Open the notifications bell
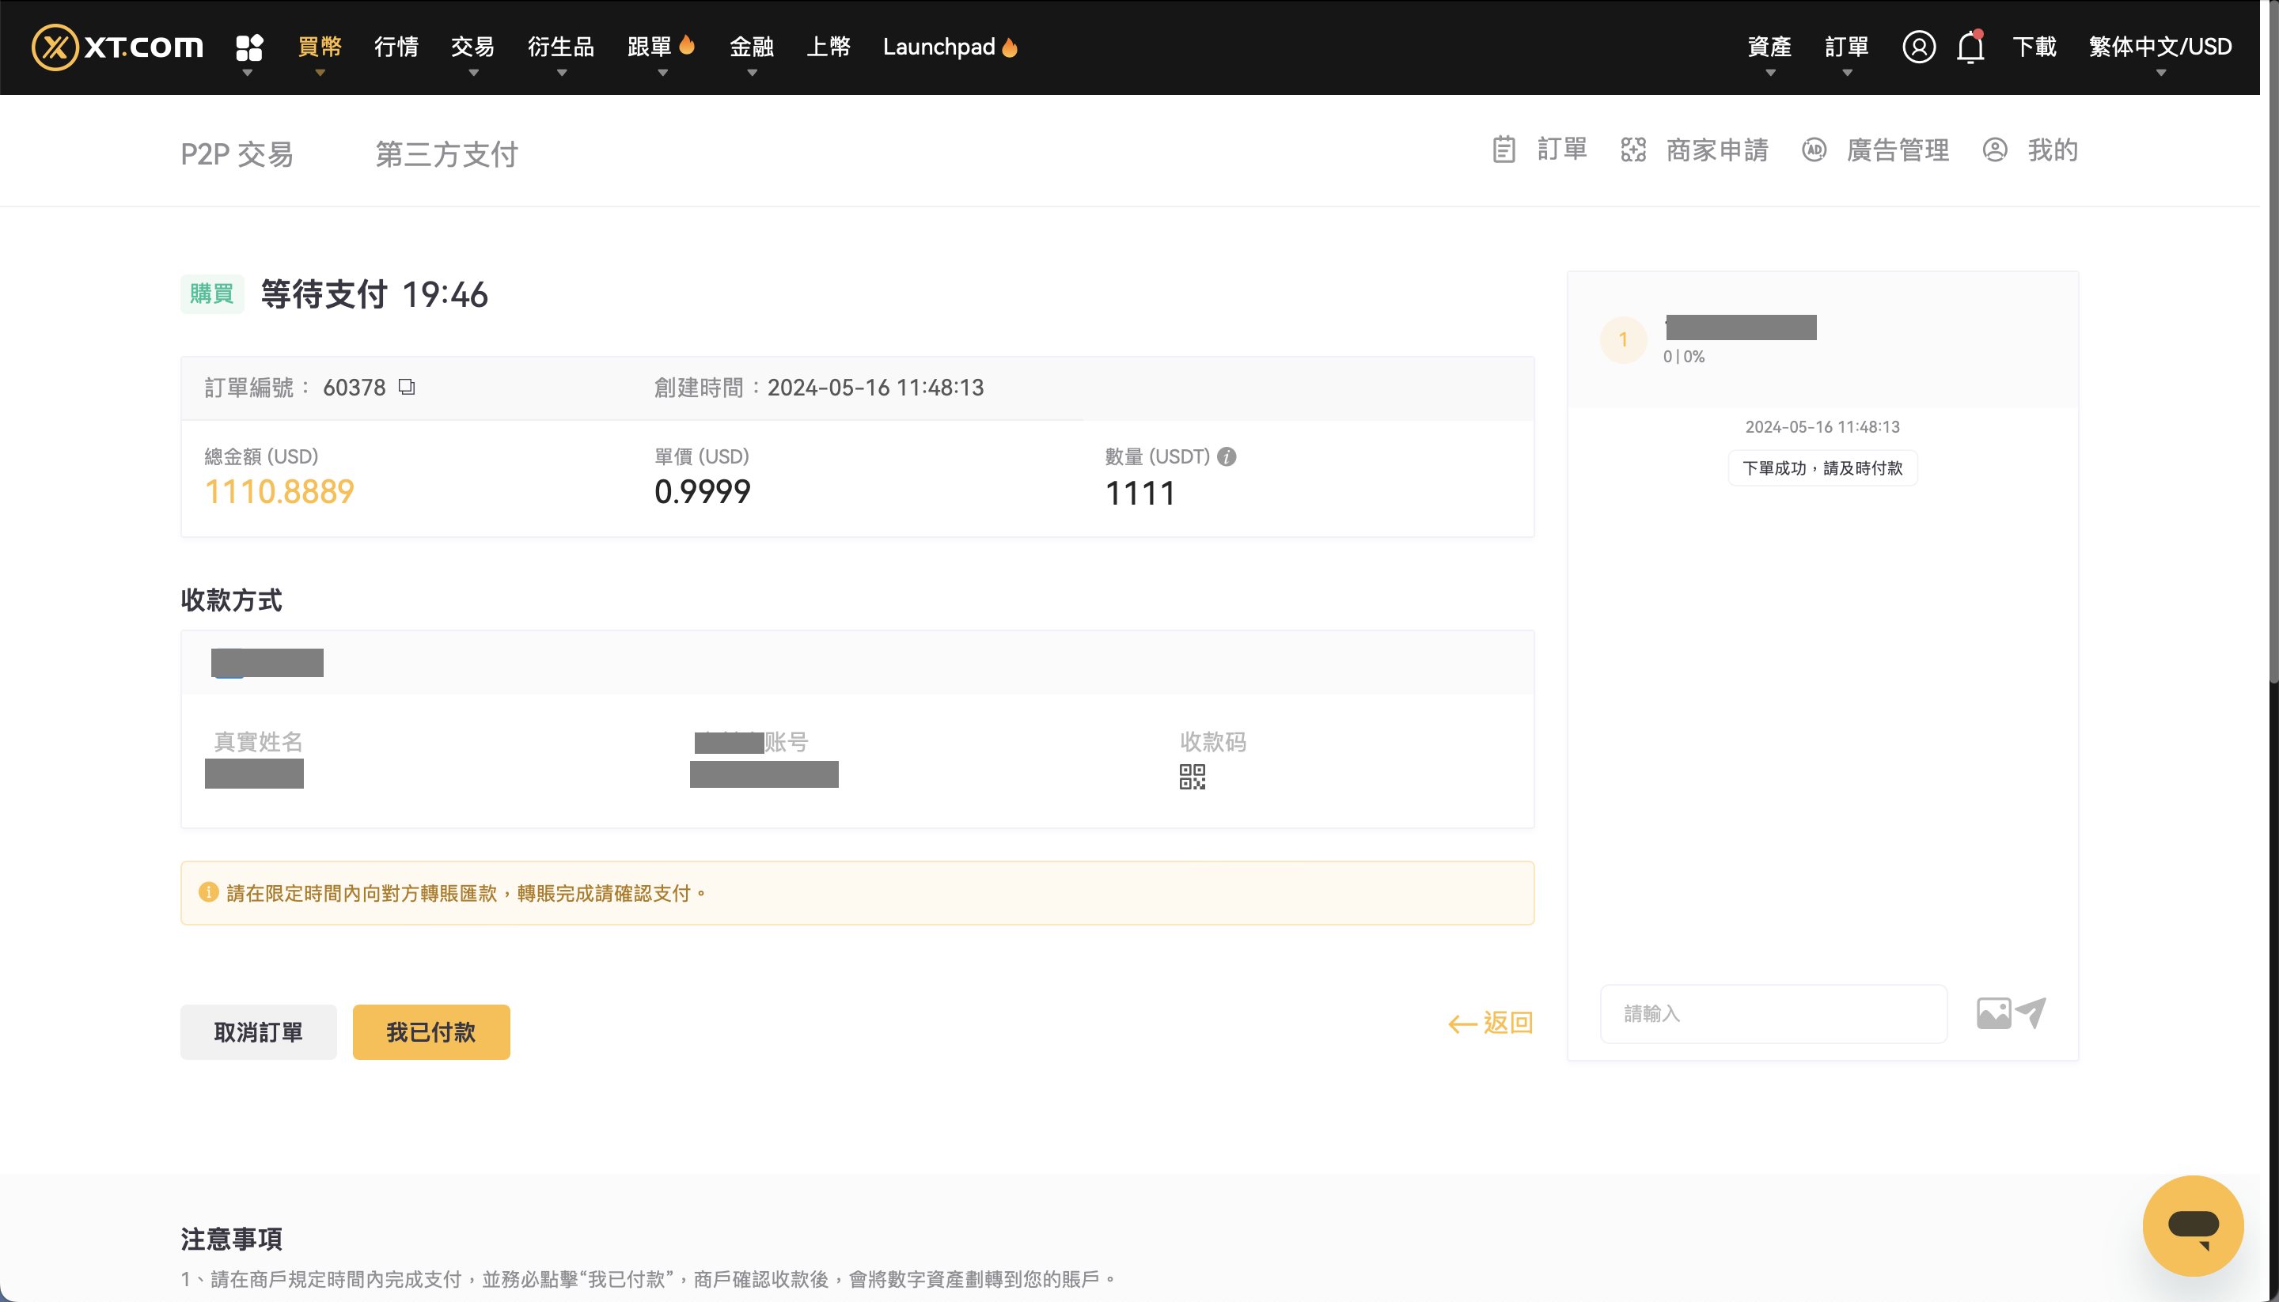The image size is (2279, 1302). [x=1970, y=47]
